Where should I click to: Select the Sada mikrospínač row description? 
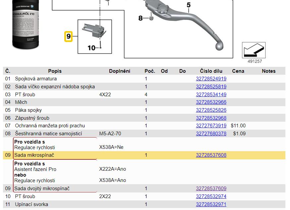pos(34,155)
